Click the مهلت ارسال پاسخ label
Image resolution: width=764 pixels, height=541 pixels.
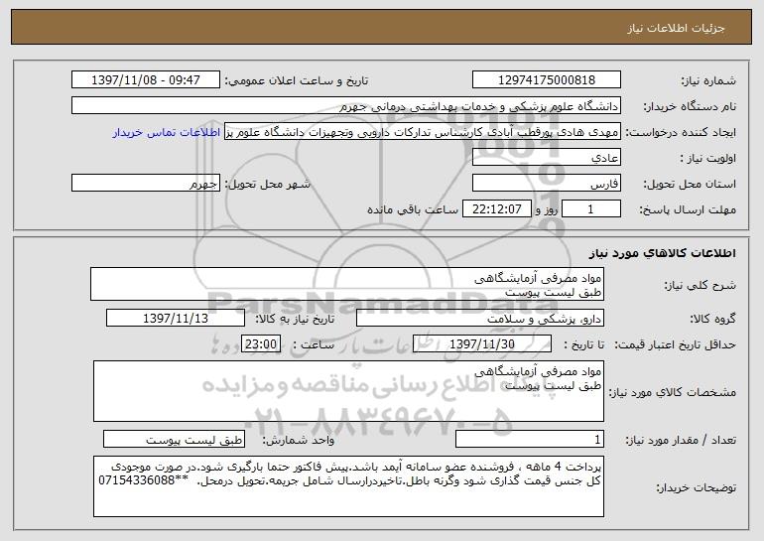click(x=688, y=209)
